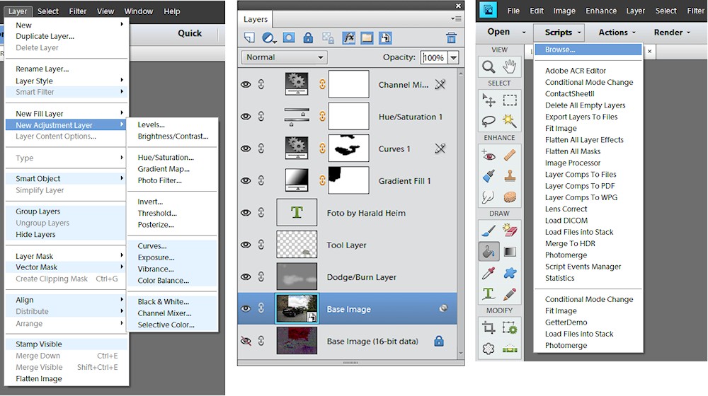
Task: Select the Zoom magnifier tool
Action: point(489,66)
